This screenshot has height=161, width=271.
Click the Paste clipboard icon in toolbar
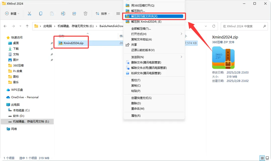pyautogui.click(x=52, y=14)
